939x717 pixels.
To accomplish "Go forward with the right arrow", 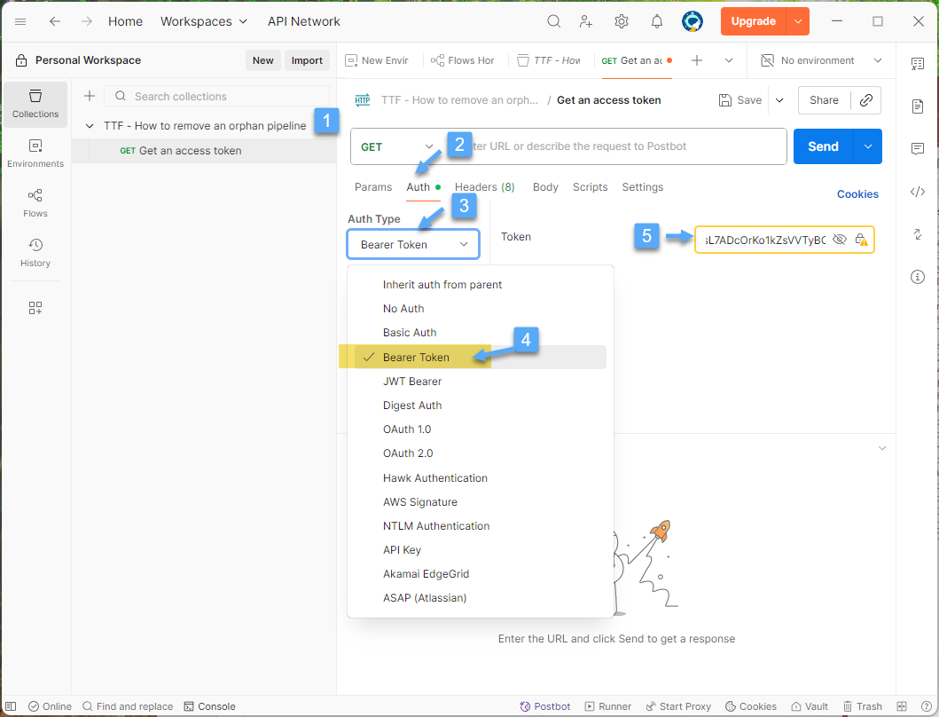I will pyautogui.click(x=87, y=21).
